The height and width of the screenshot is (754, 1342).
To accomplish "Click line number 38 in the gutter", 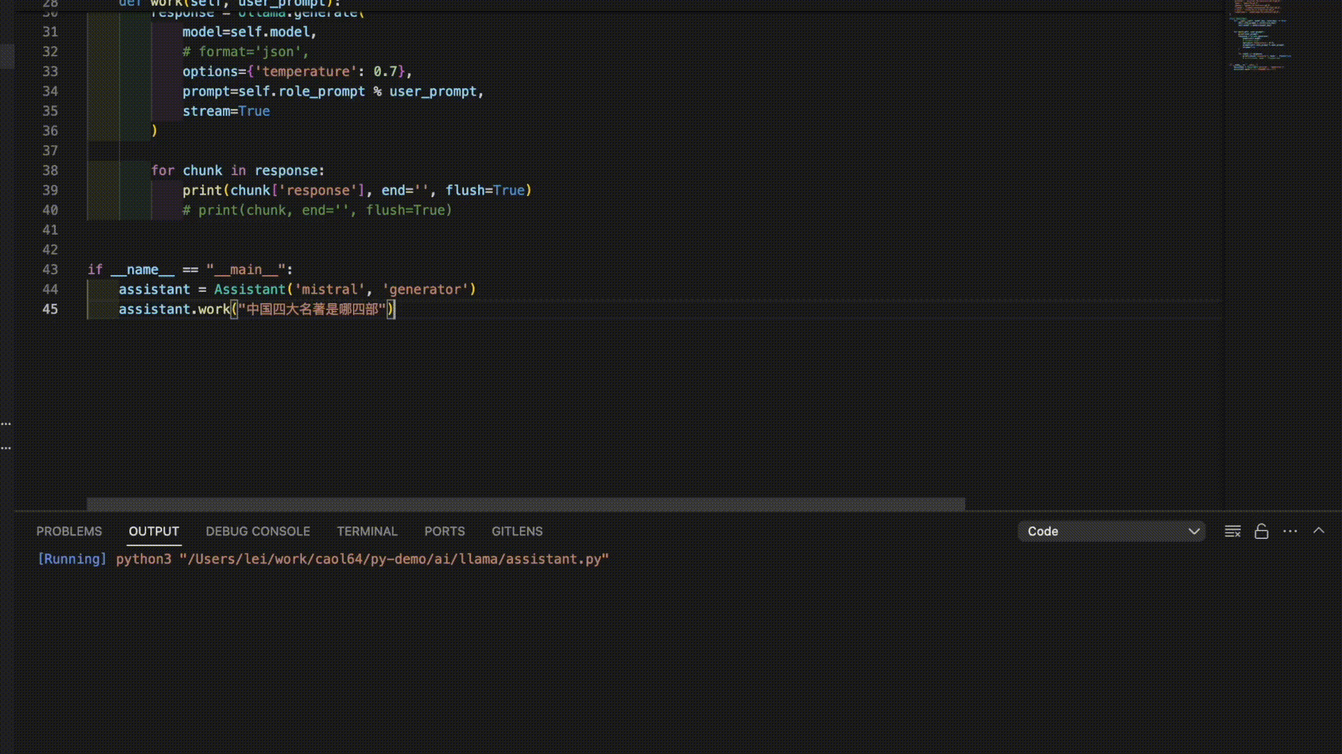I will pyautogui.click(x=50, y=170).
